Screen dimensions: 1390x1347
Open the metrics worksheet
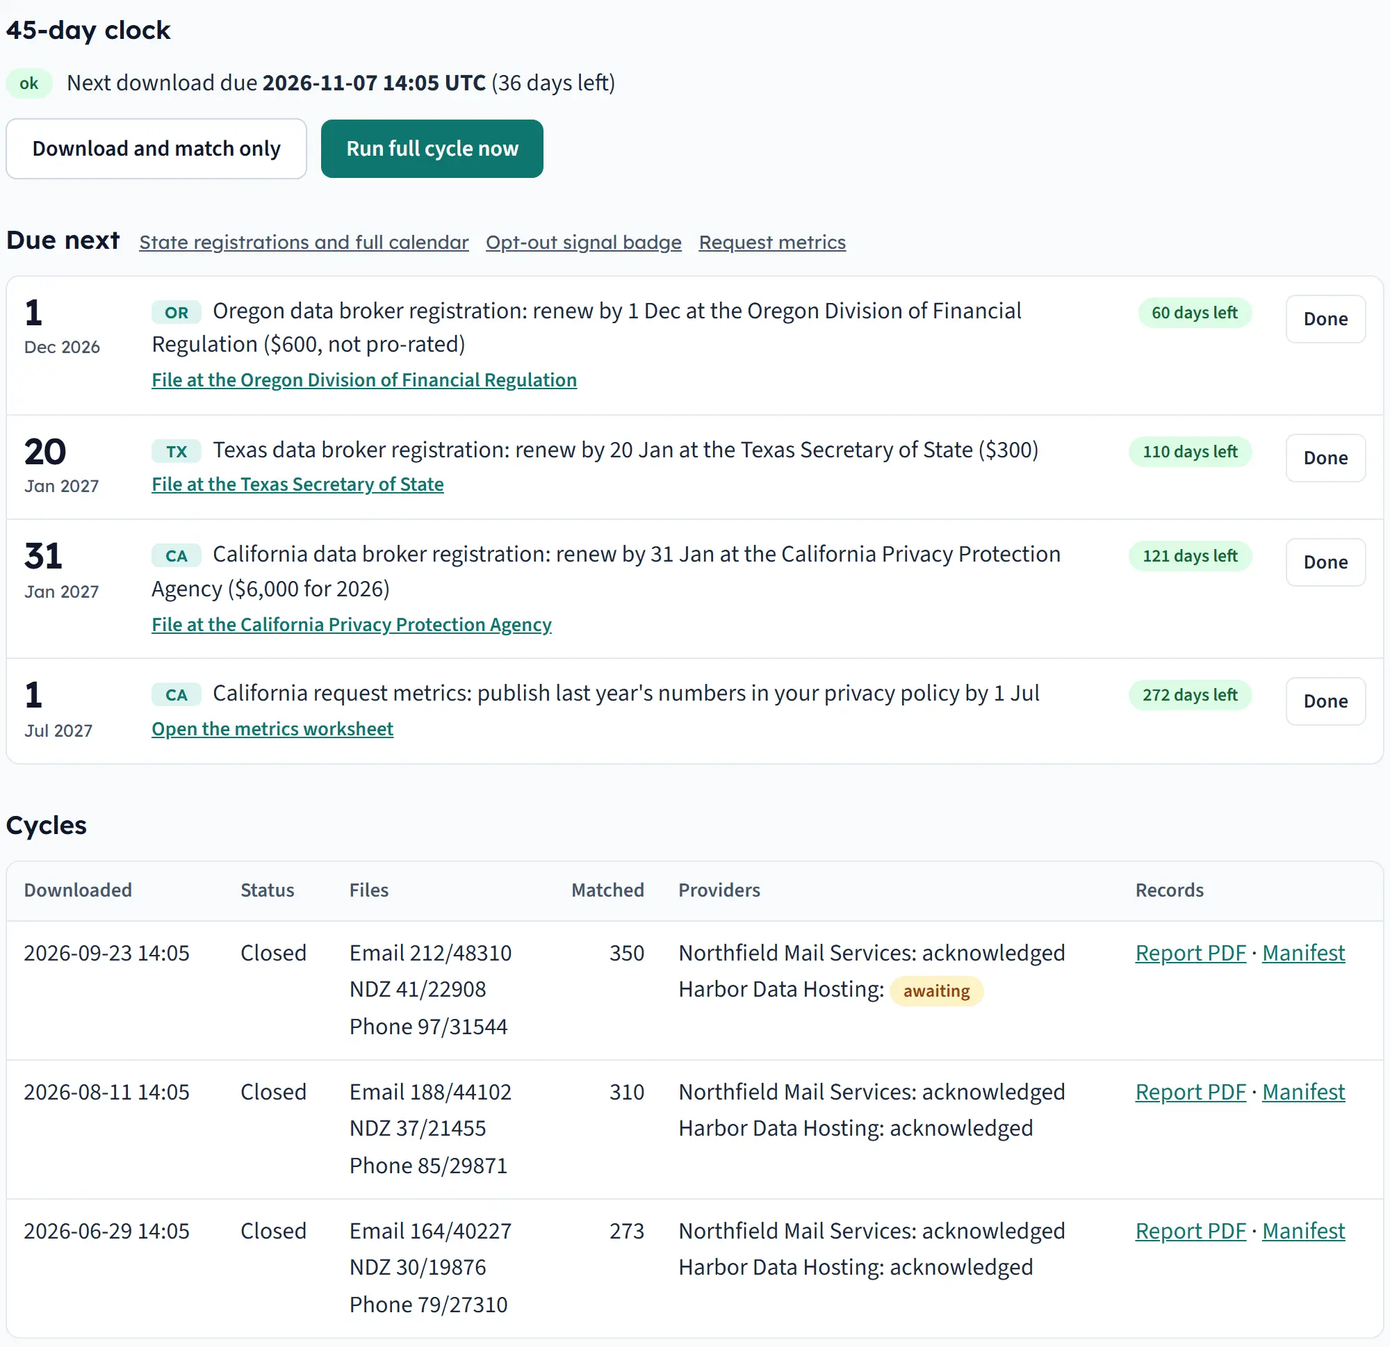coord(272,729)
